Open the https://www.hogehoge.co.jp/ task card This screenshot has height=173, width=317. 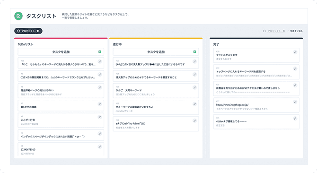(x=256, y=105)
